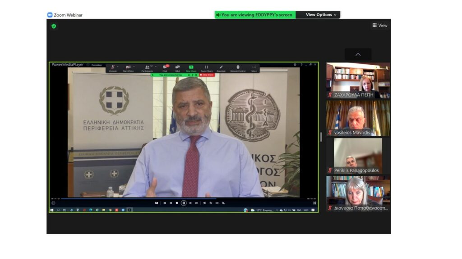Open the View layout menu
This screenshot has width=462, height=259.
[x=380, y=26]
